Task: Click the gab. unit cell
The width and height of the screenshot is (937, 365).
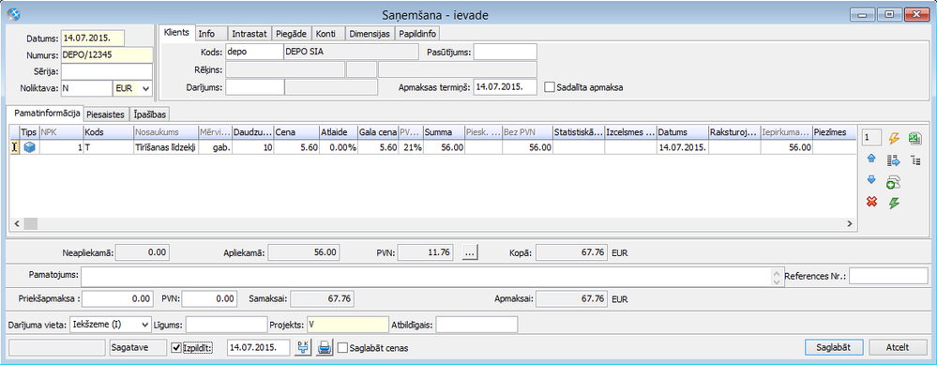Action: 215,147
